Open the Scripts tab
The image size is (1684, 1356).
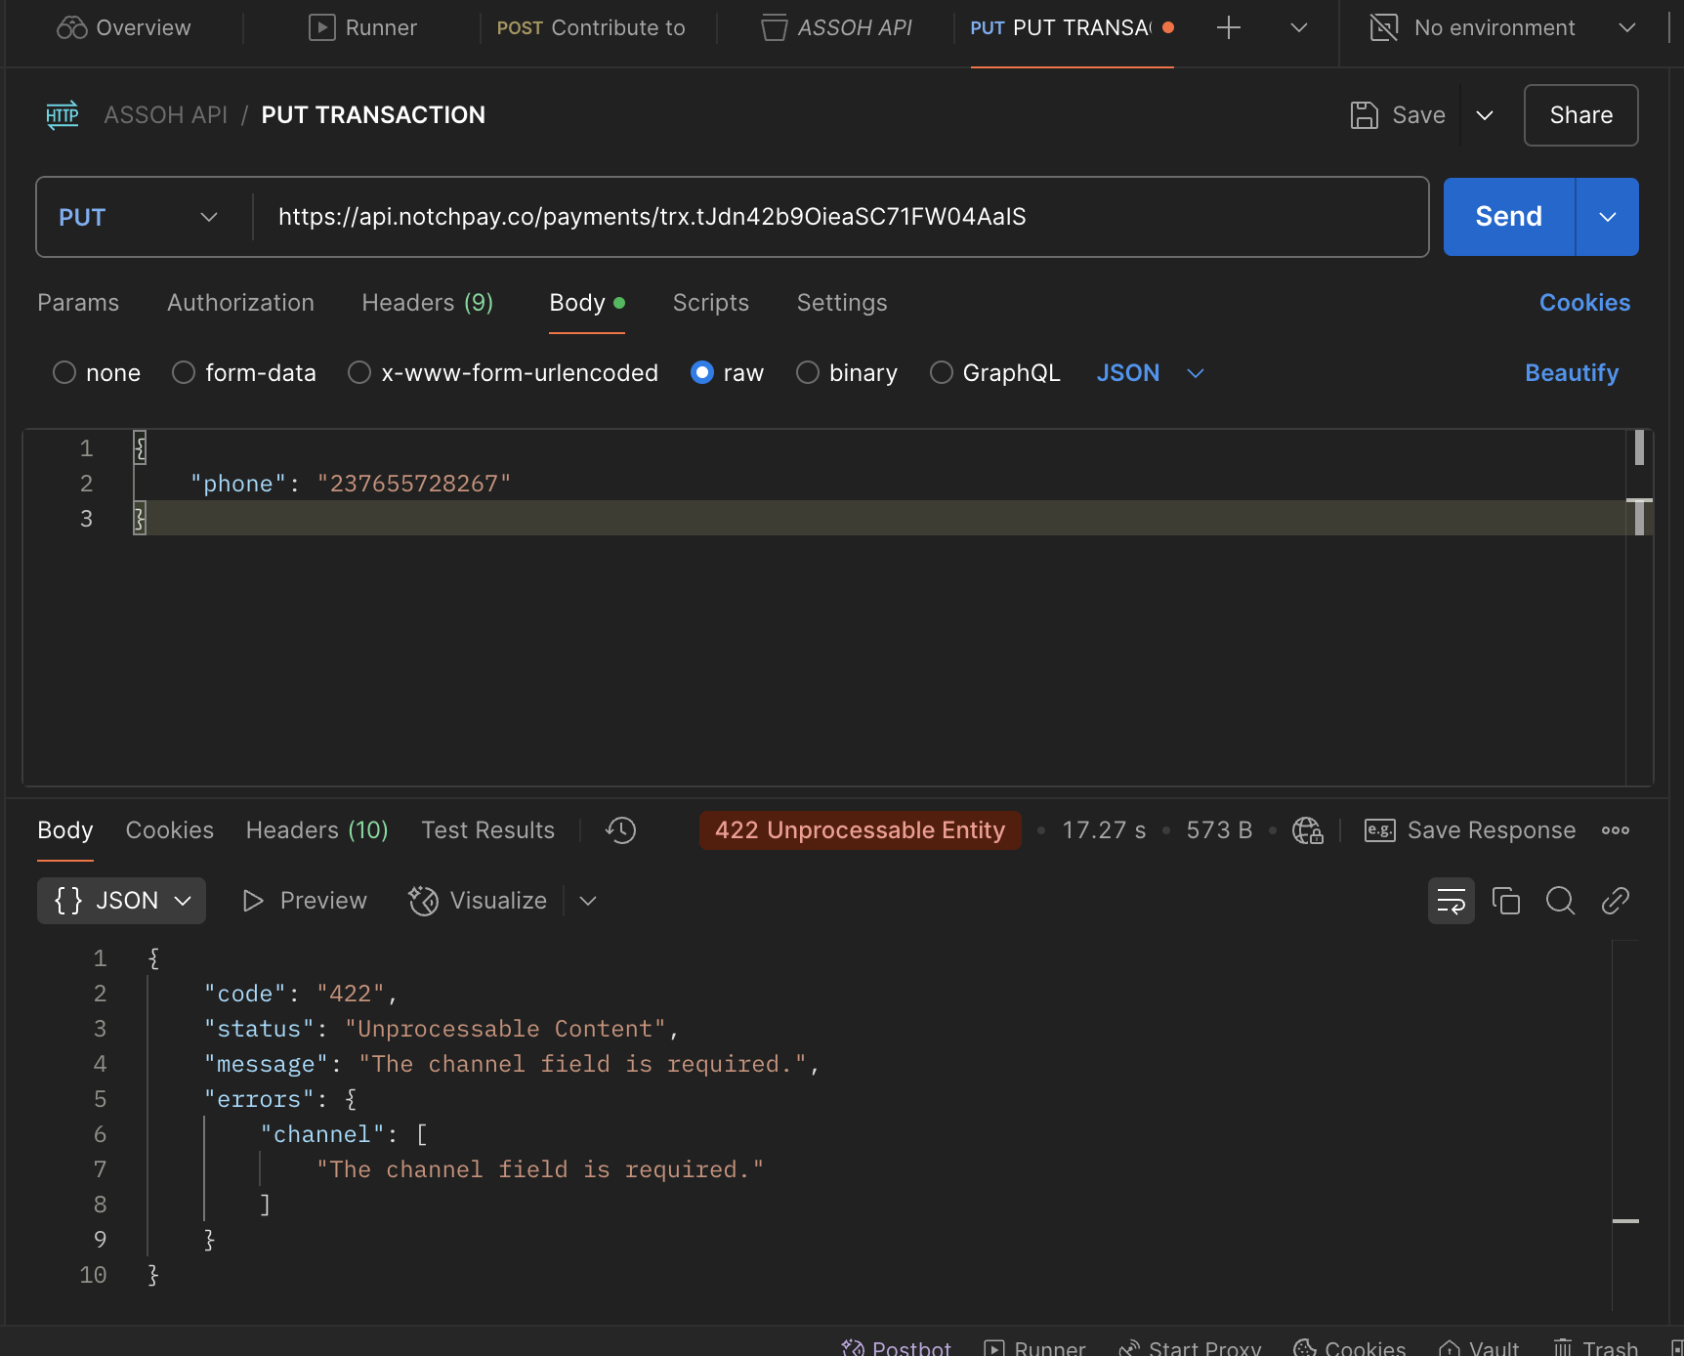pos(711,303)
